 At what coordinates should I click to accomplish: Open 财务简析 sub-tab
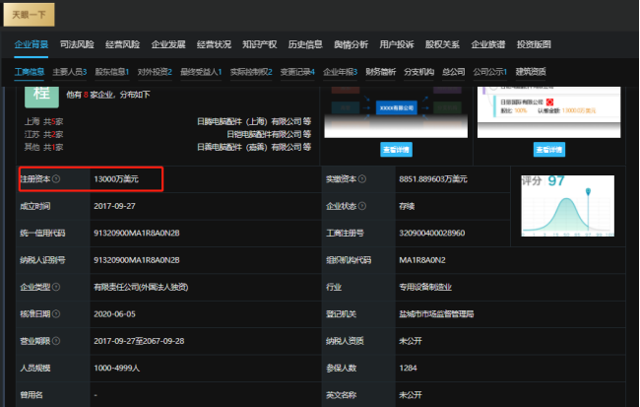[x=381, y=72]
